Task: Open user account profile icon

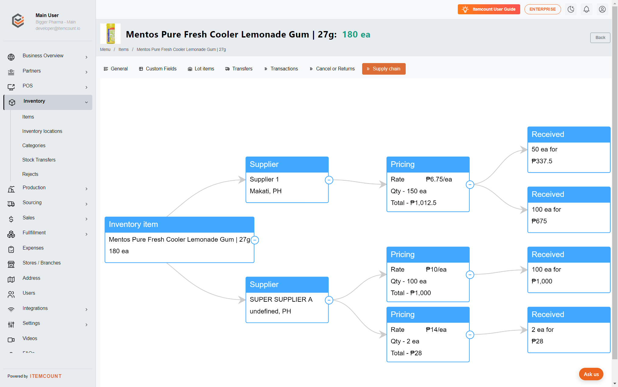Action: pos(602,9)
